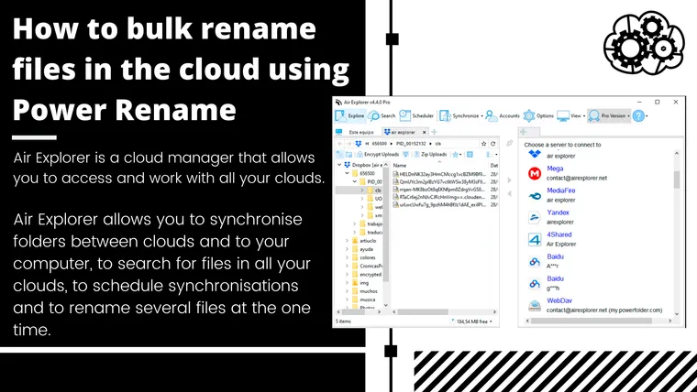Connect to the MediaFire server
697x392 pixels.
pos(560,191)
